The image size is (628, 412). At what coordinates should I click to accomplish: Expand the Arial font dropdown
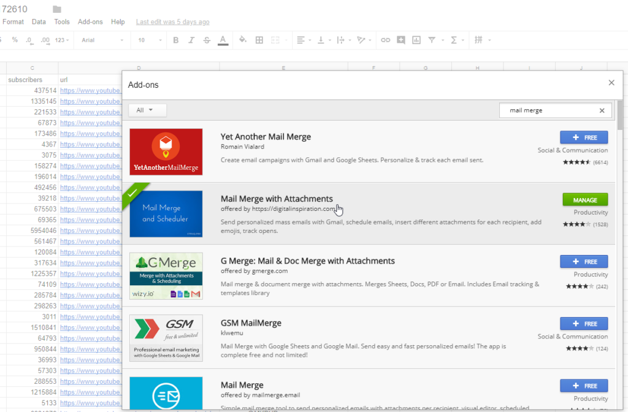[x=102, y=40]
